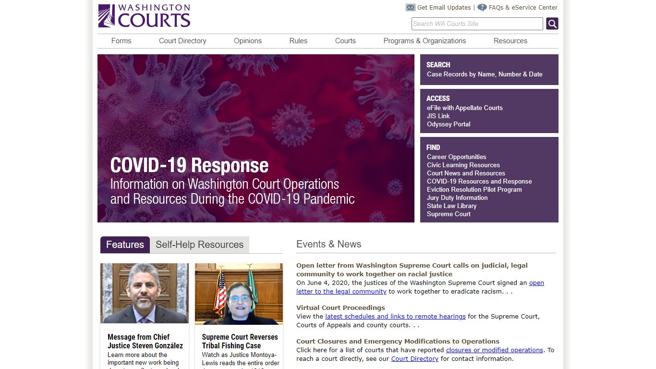Click Court Closures and Emergency Modifications heading
This screenshot has height=369, width=656.
(398, 342)
